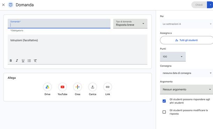Open the Crea plus menu

78,87
